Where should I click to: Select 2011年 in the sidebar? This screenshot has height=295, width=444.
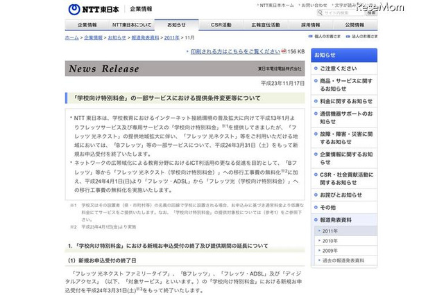pos(345,231)
